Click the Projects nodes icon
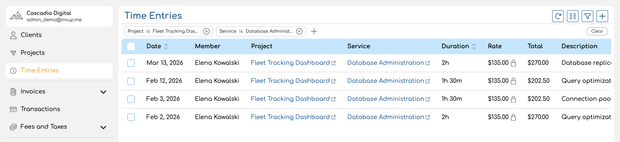 coord(13,53)
